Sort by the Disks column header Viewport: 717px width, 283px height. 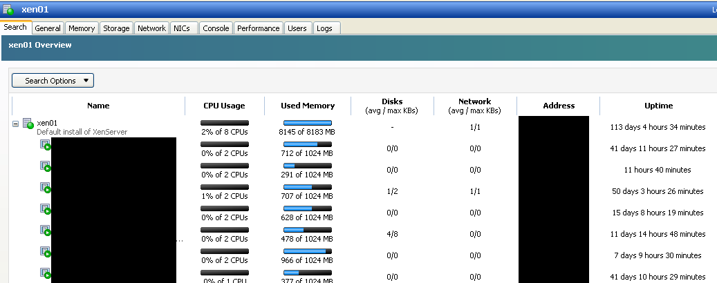[392, 106]
